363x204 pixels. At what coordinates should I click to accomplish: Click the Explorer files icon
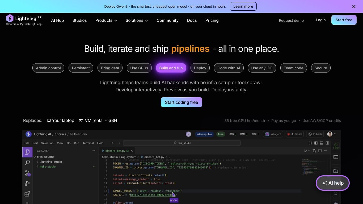[x=27, y=152]
